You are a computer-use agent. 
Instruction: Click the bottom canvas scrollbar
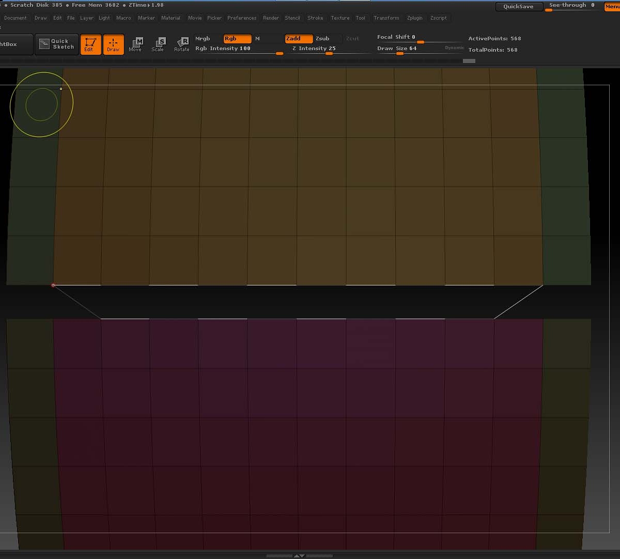(300, 555)
